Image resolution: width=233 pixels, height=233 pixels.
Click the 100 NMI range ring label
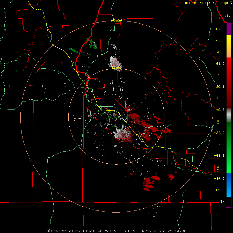pyautogui.click(x=116, y=20)
